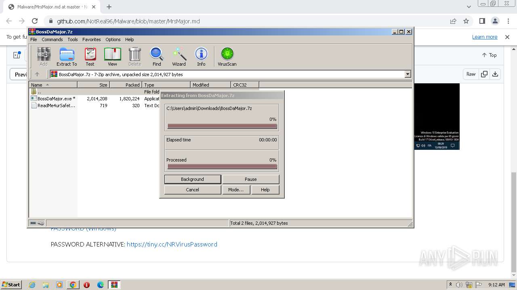Sort by CRC32 column header
This screenshot has width=517, height=290.
tap(245, 85)
